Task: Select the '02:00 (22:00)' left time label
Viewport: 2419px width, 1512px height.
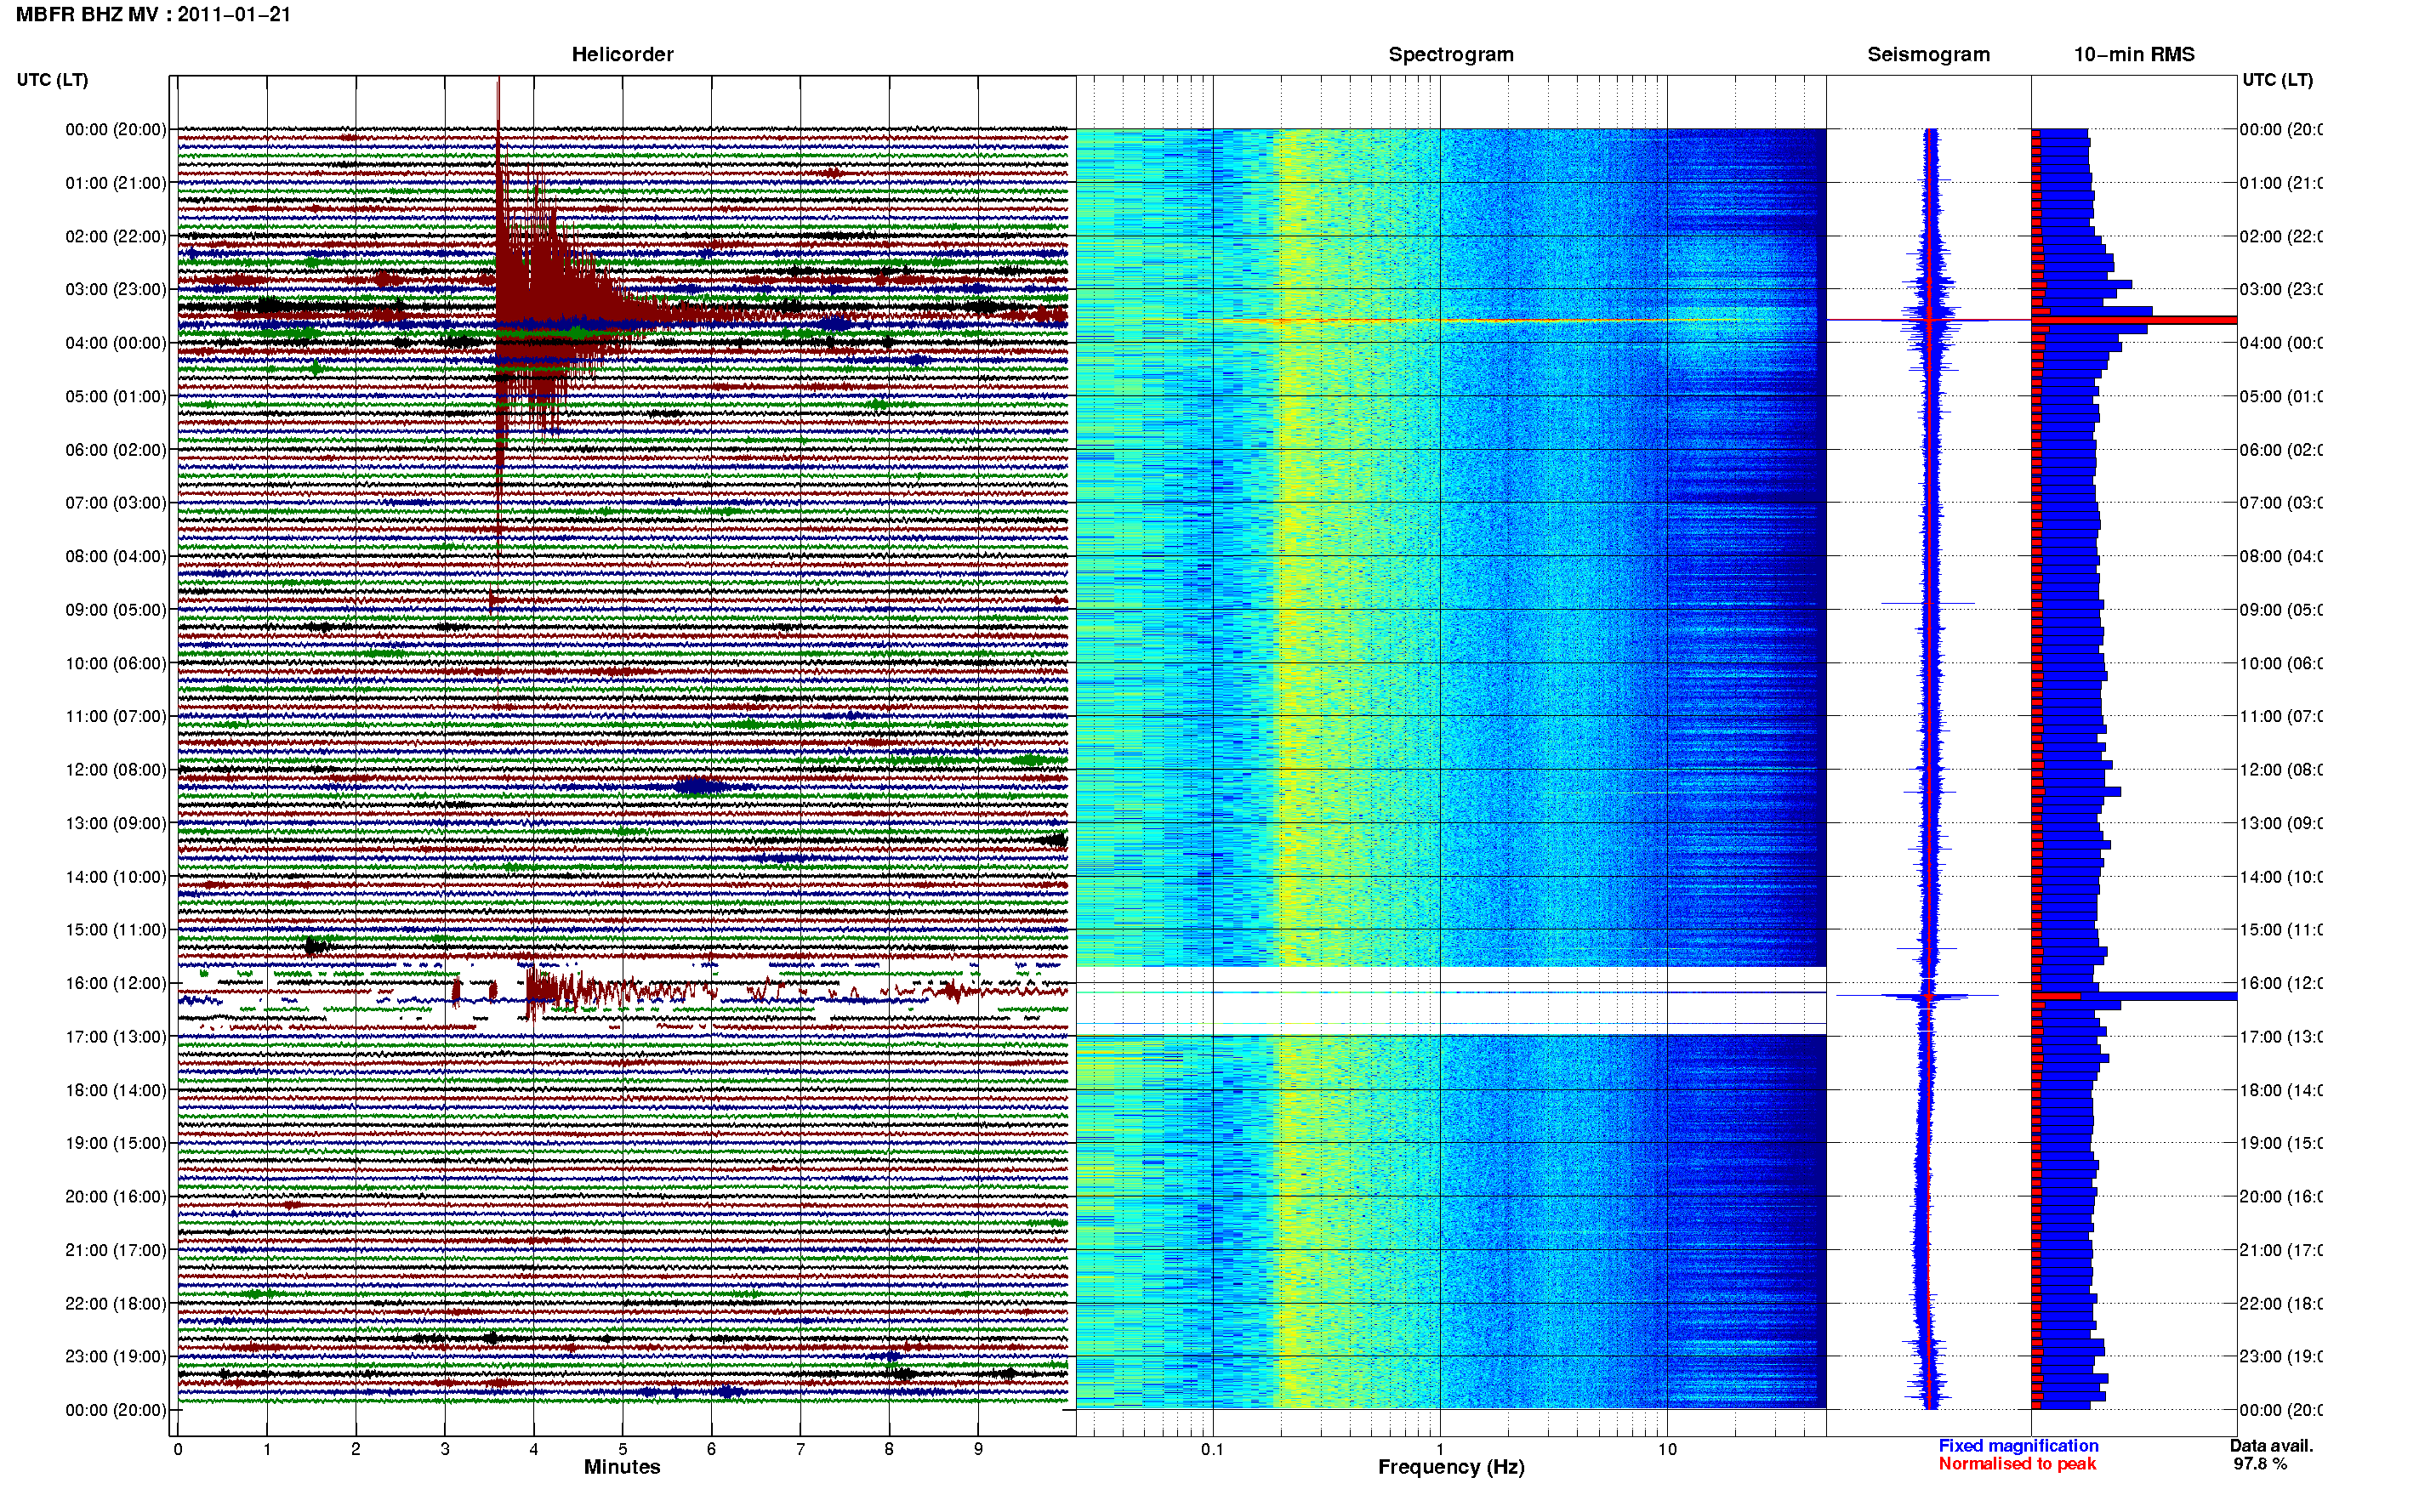Action: pyautogui.click(x=116, y=236)
